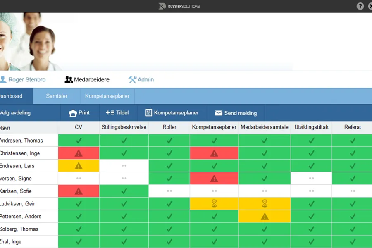Click the envelope icon for Send melding
372x248 pixels.
[x=219, y=113]
